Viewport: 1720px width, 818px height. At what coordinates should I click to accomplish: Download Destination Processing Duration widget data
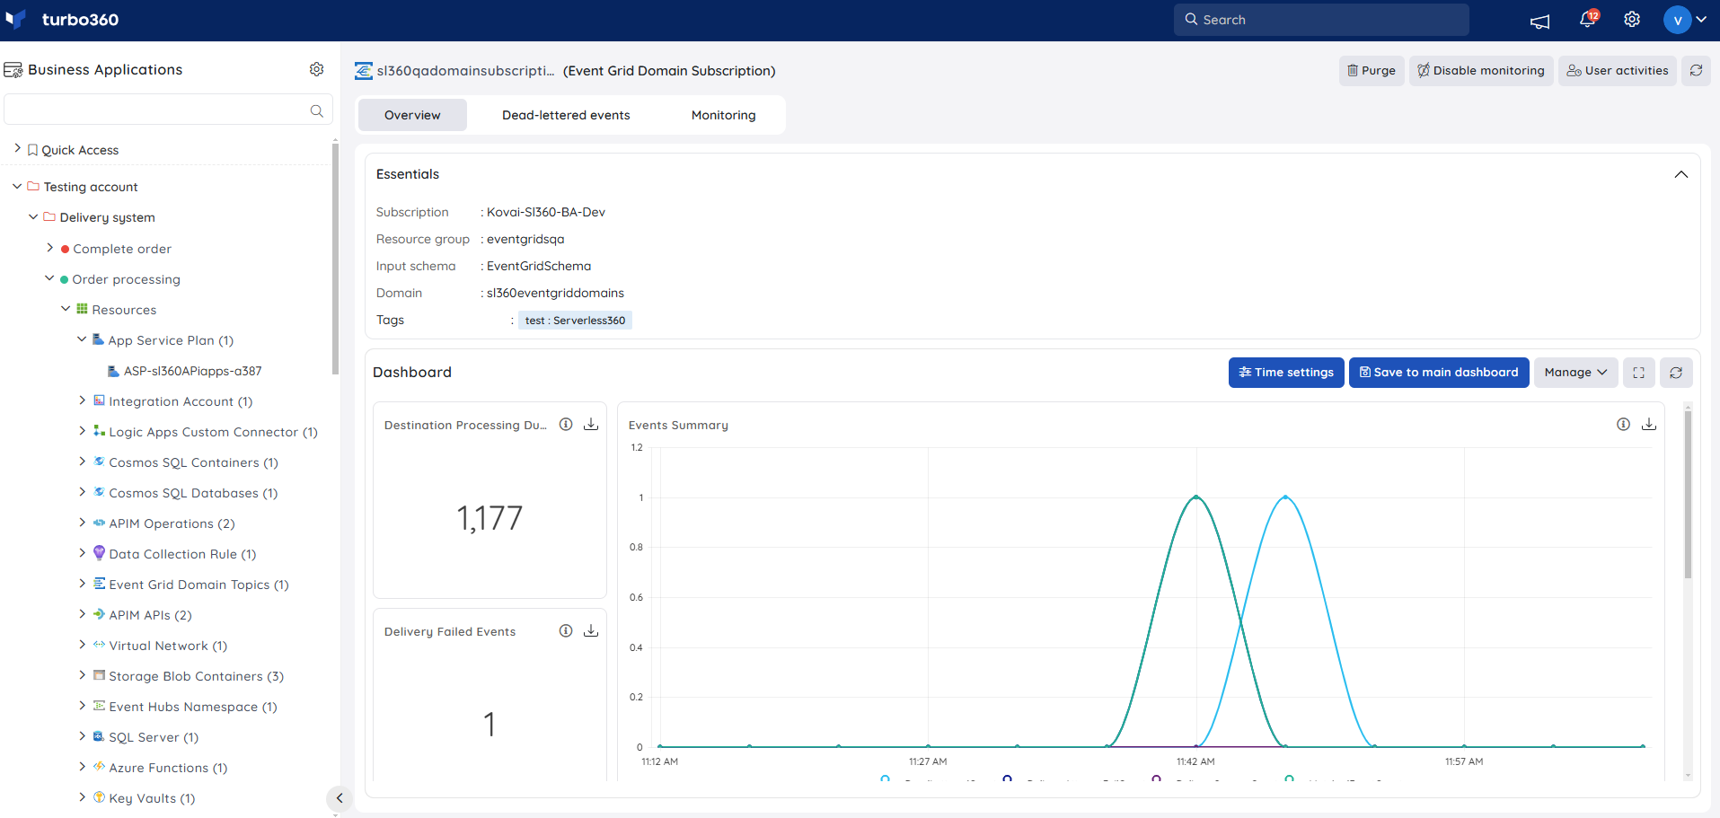(x=591, y=425)
